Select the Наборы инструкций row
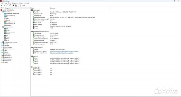181x97 pixels. pos(64,17)
